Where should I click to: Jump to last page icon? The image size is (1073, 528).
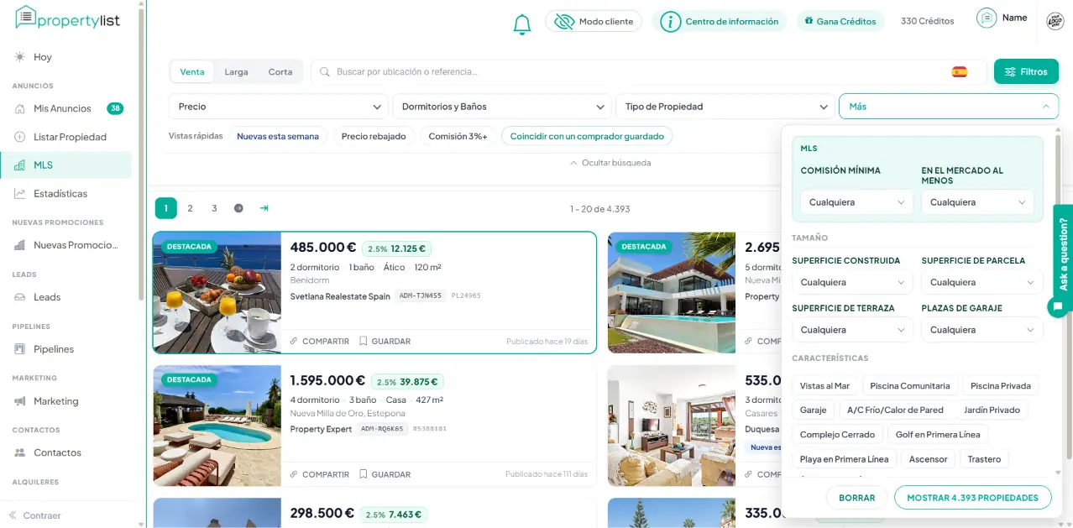click(x=264, y=208)
